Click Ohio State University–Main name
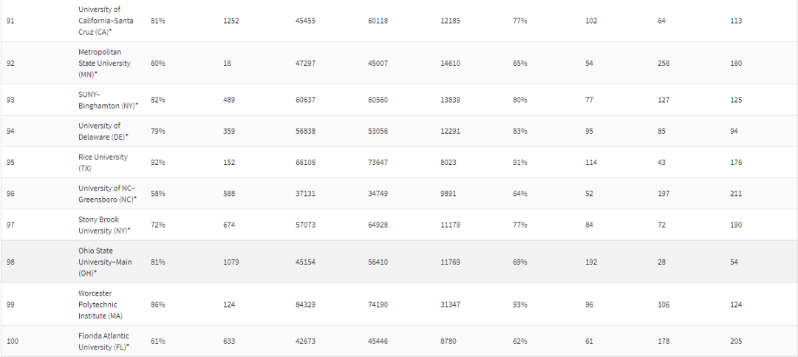This screenshot has width=798, height=357. click(105, 262)
